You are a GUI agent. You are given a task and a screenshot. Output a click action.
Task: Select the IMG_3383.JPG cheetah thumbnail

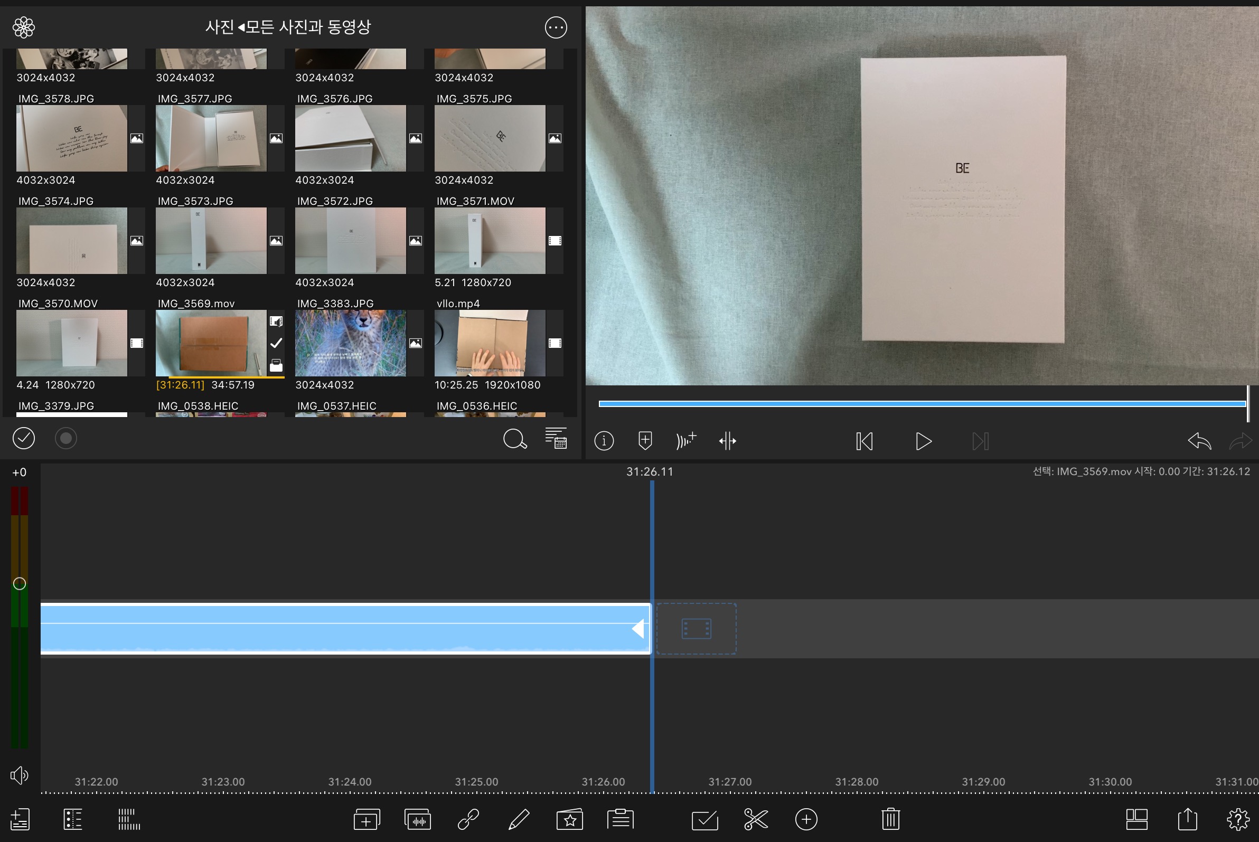click(x=350, y=343)
